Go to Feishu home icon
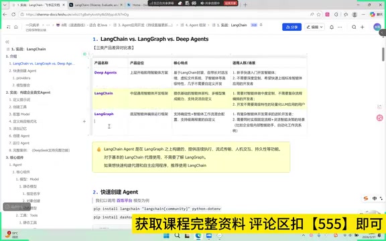The height and width of the screenshot is (241, 386). coord(16,27)
